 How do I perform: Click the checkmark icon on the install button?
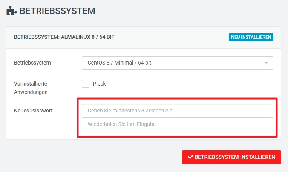point(190,157)
